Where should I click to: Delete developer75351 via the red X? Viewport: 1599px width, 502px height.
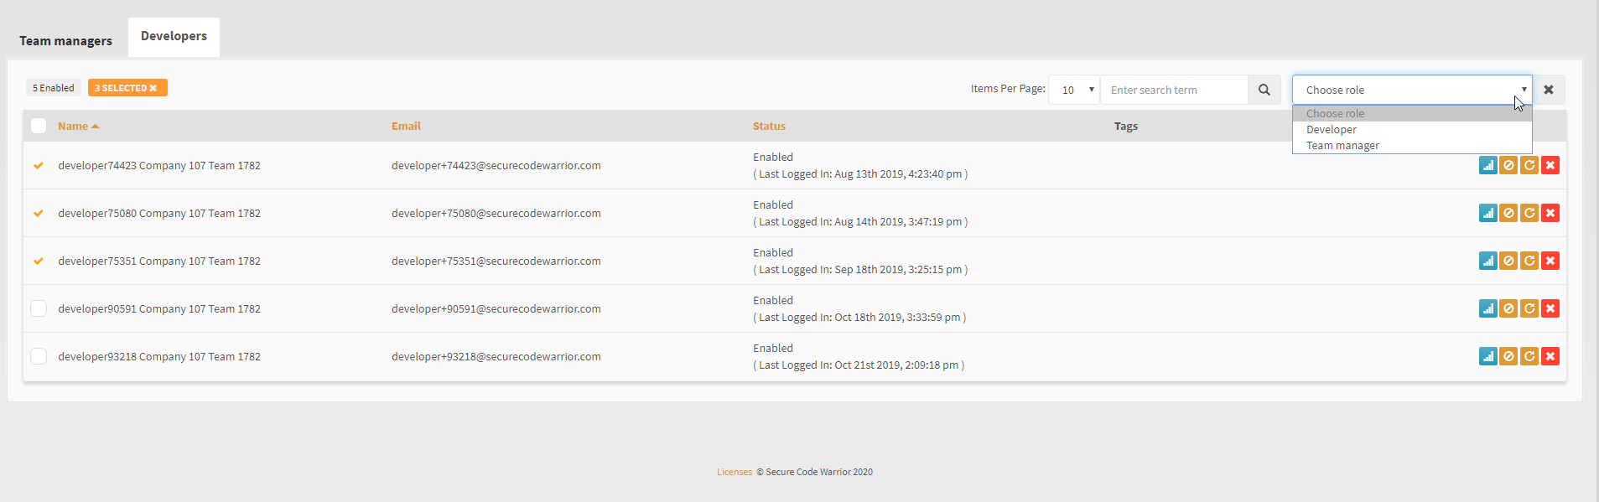coord(1550,261)
